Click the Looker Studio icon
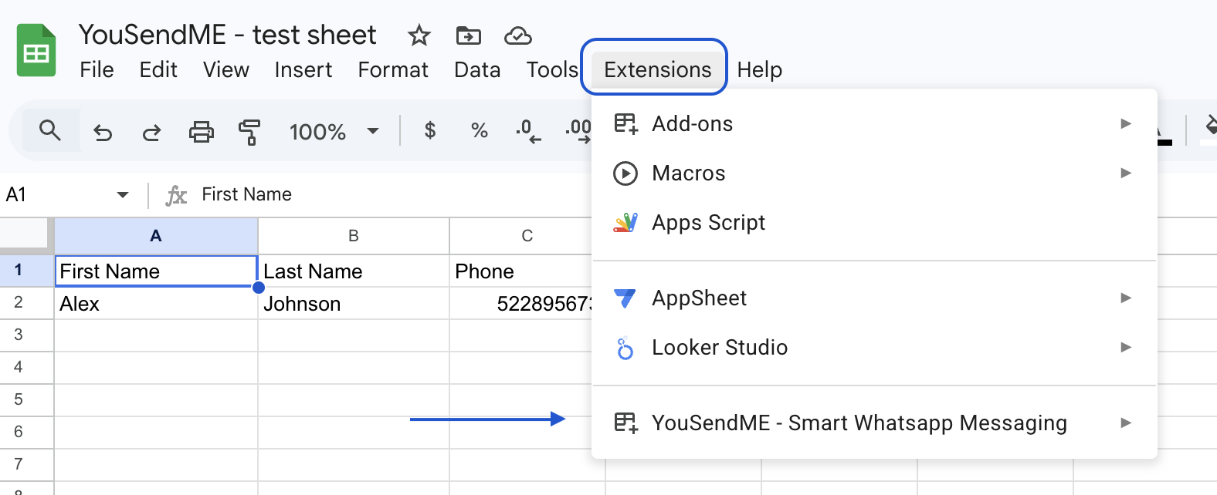The height and width of the screenshot is (495, 1217). (625, 349)
